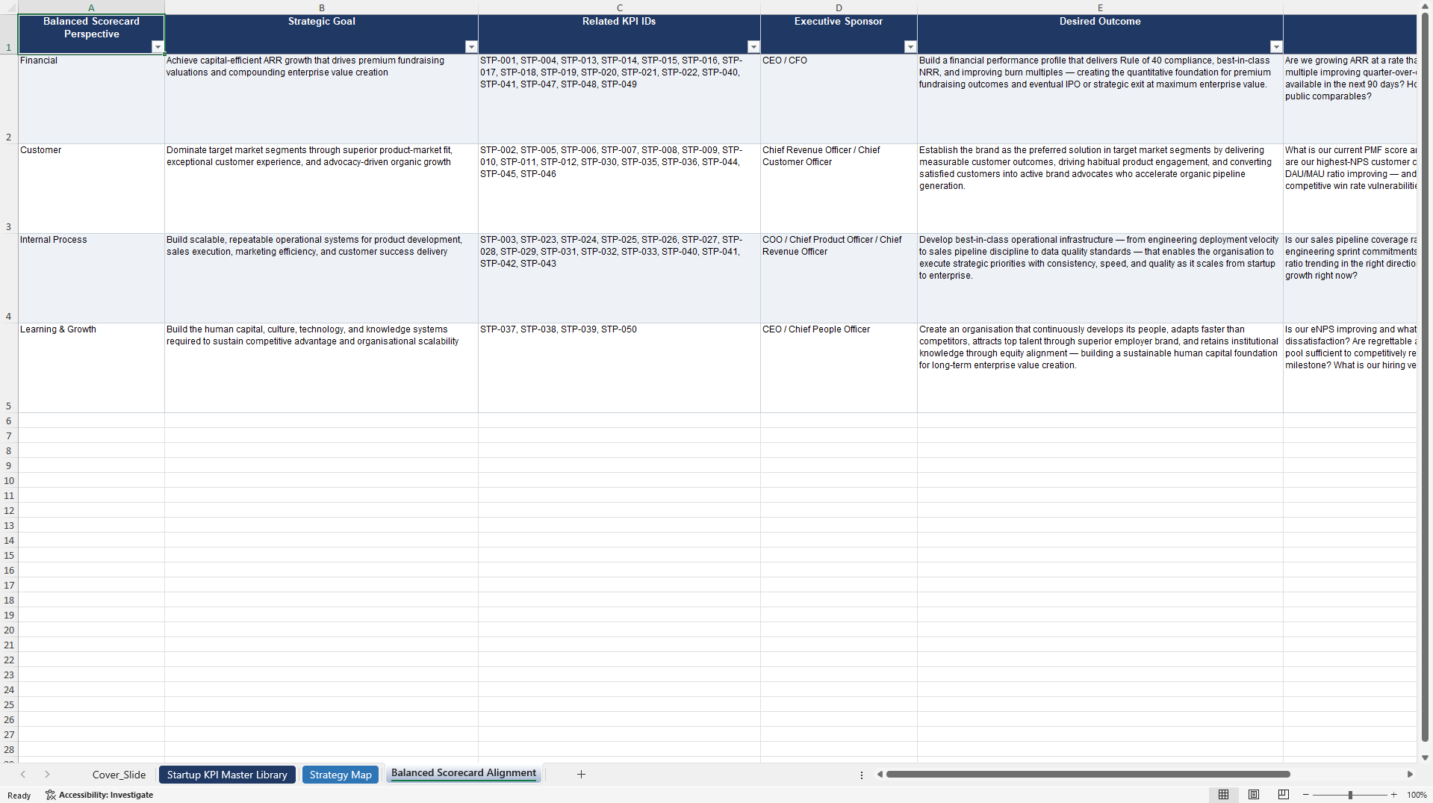Click the Strategic Goal header cell
1433x803 pixels.
tap(321, 34)
